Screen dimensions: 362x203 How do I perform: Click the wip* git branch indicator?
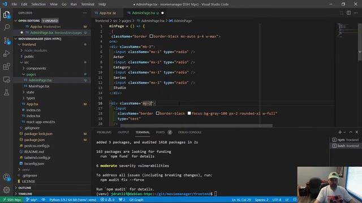point(32,200)
